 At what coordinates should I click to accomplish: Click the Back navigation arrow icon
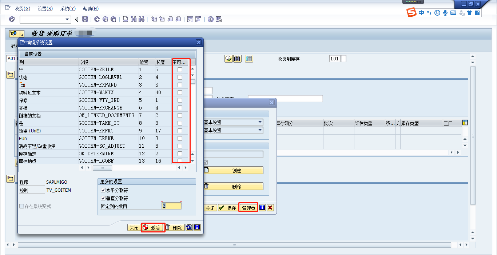pyautogui.click(x=96, y=19)
